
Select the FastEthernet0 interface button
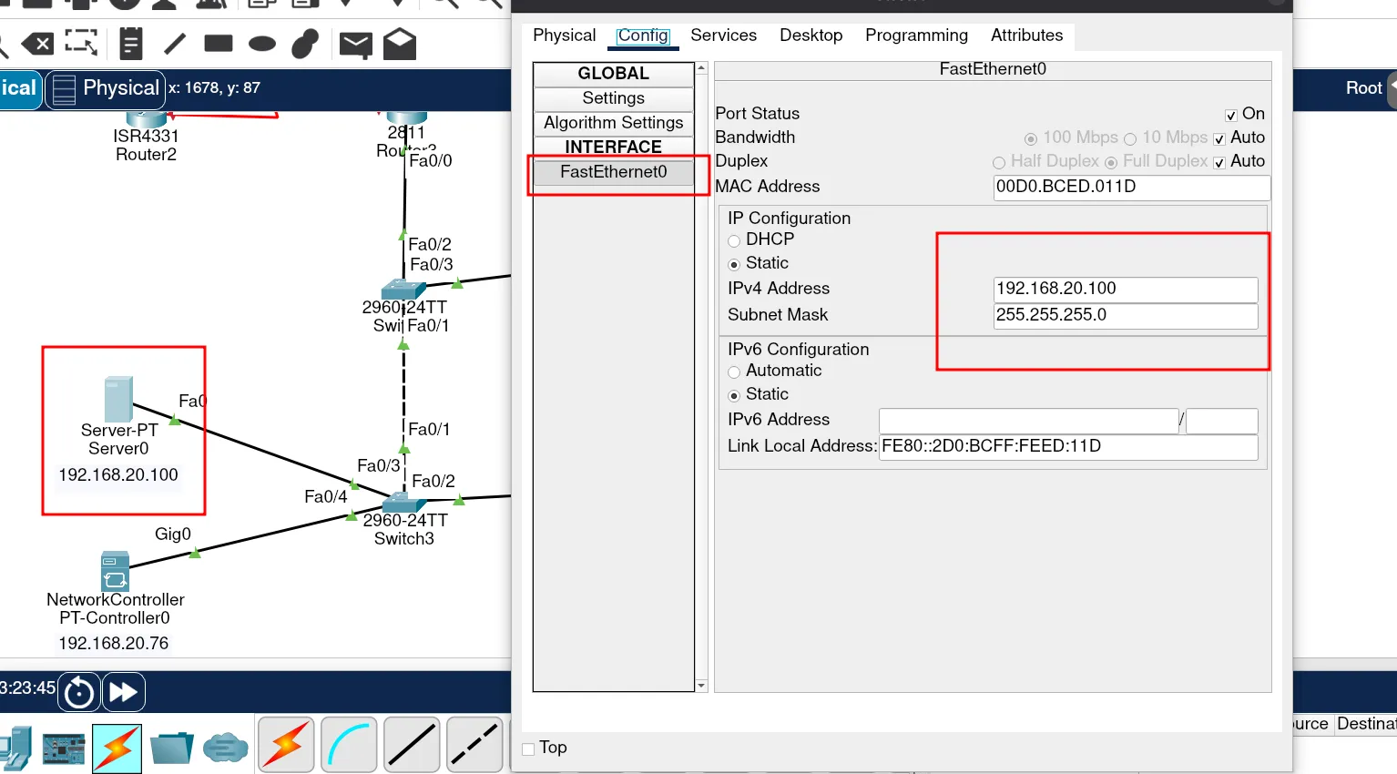[613, 172]
